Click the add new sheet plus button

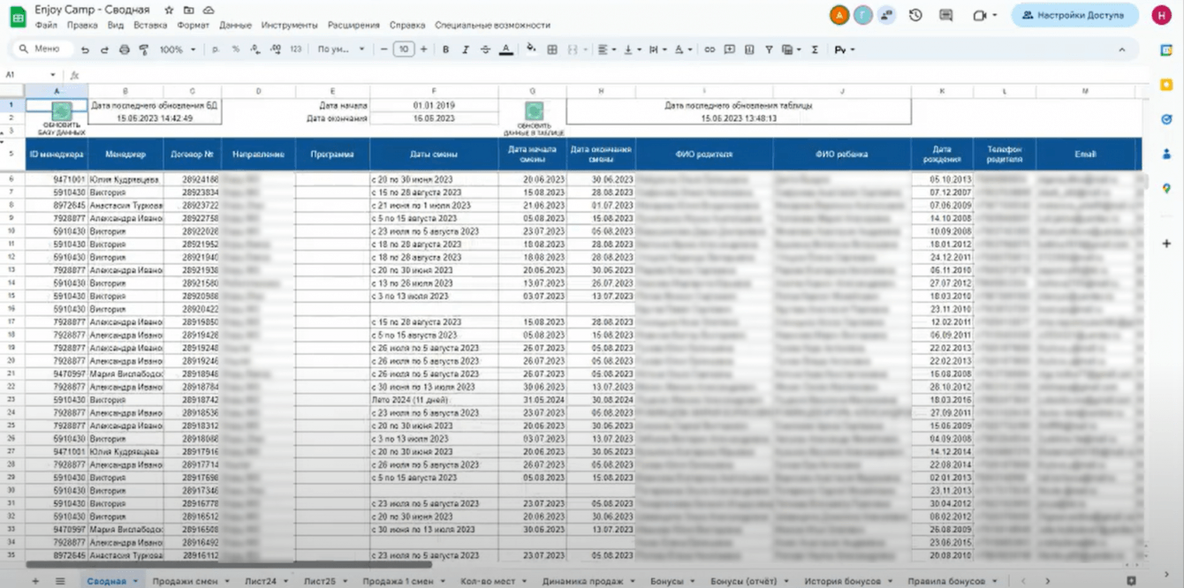pos(35,581)
